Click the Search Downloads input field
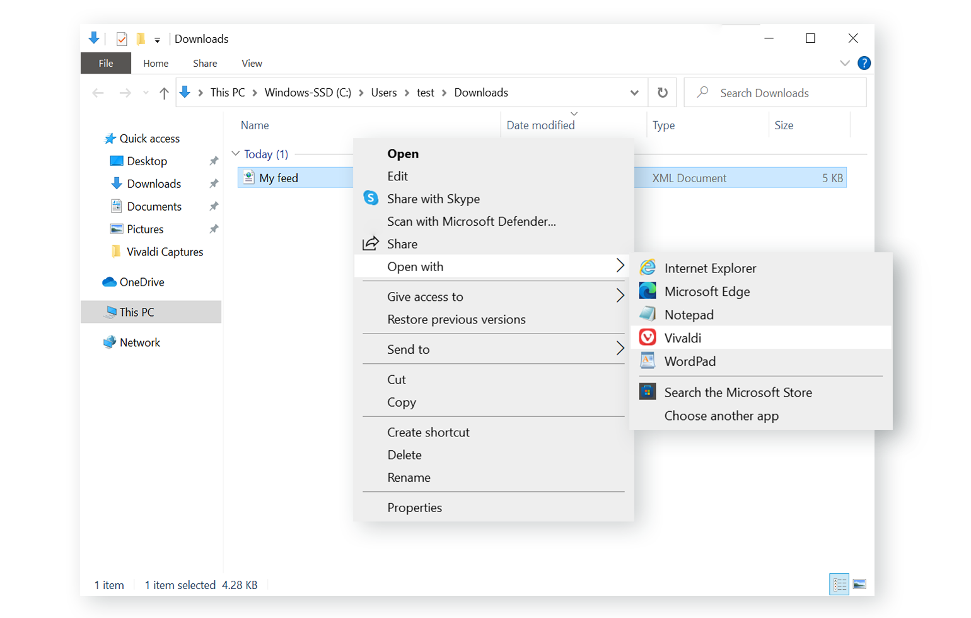971x618 pixels. tap(782, 93)
